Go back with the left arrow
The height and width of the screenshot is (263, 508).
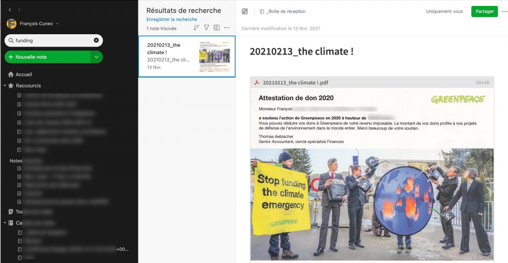click(10, 10)
